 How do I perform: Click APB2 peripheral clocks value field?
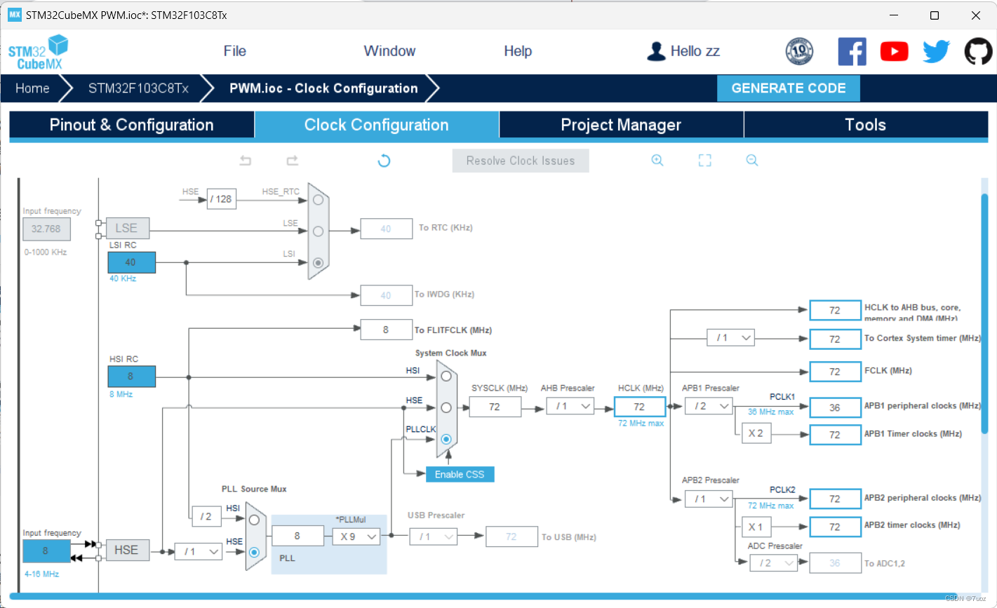point(835,499)
